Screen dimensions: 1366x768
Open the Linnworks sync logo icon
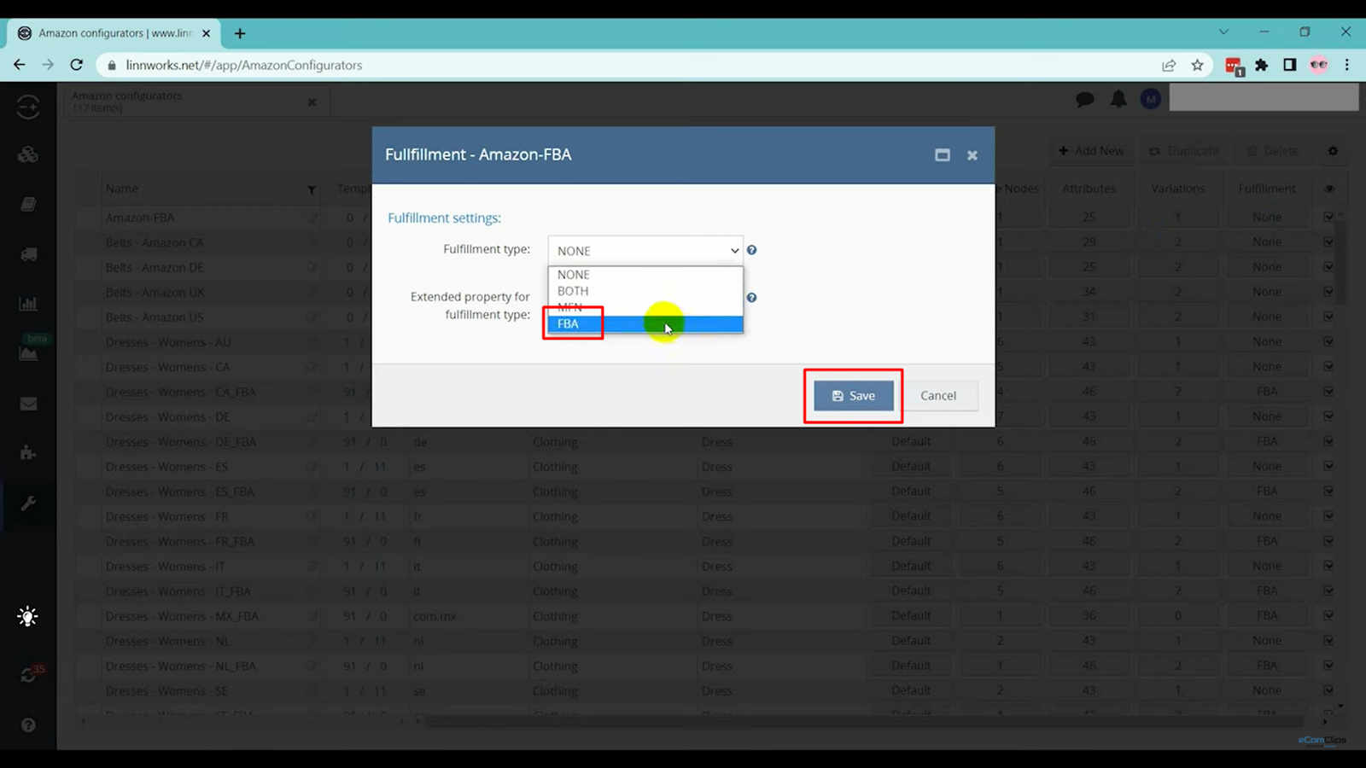(28, 107)
